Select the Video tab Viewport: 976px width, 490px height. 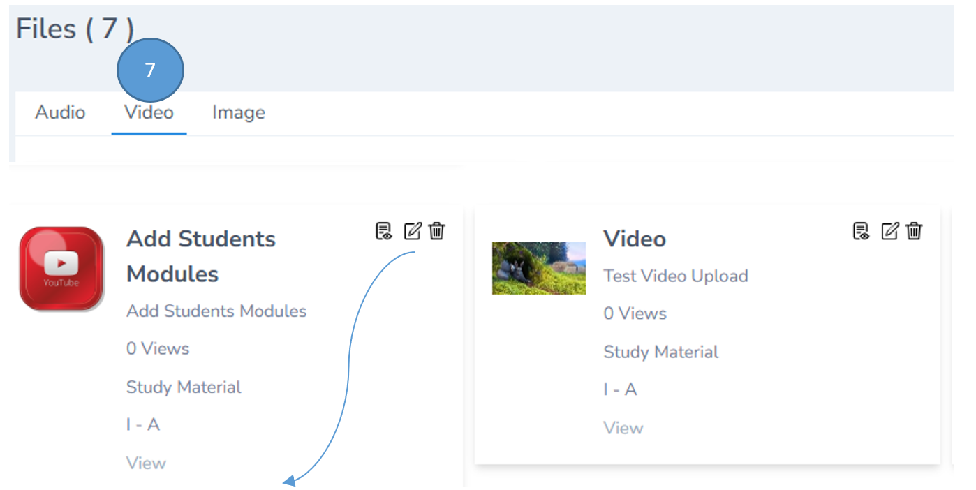pos(149,112)
